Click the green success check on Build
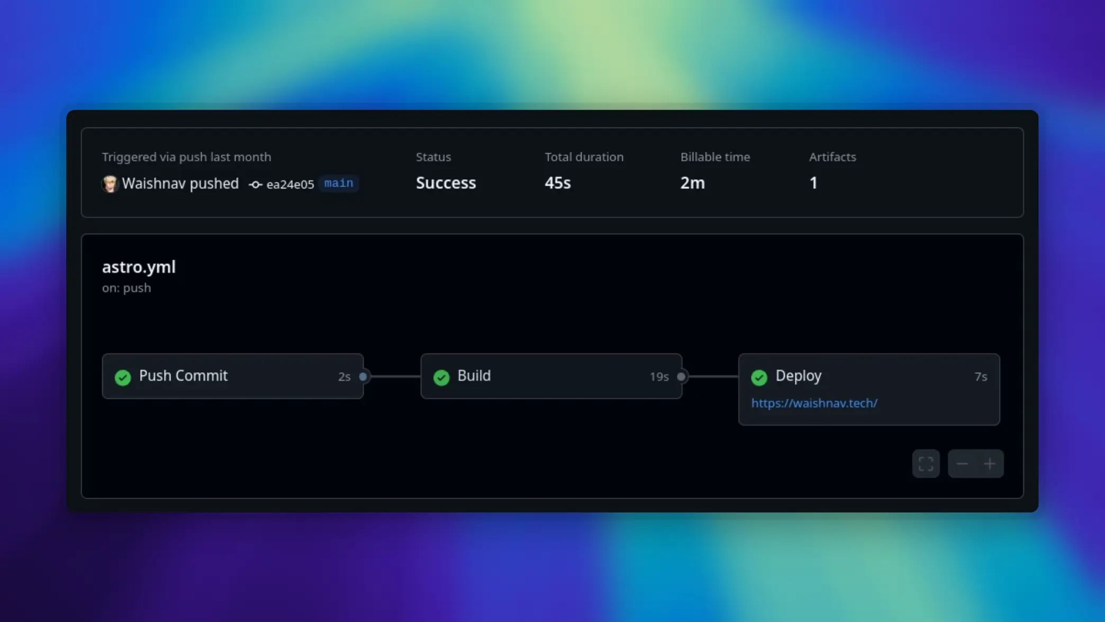The image size is (1105, 622). [x=441, y=377]
